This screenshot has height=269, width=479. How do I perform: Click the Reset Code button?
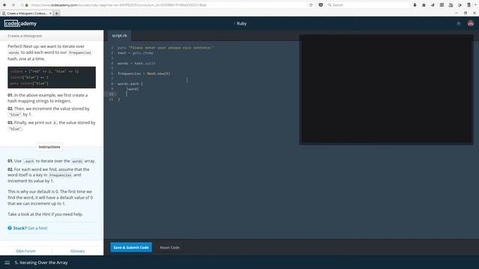[170, 247]
